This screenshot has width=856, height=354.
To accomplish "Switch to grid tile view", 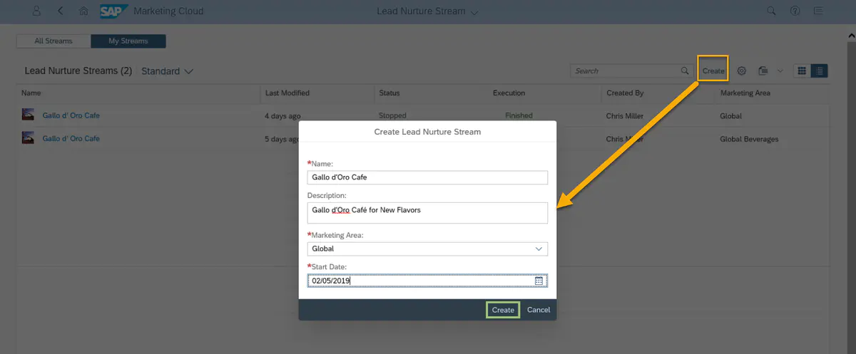I will click(x=802, y=71).
